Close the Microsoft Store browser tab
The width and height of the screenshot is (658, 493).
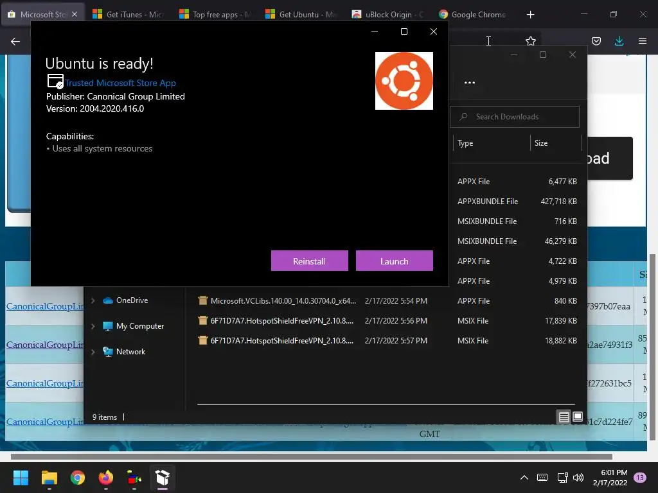click(x=75, y=14)
